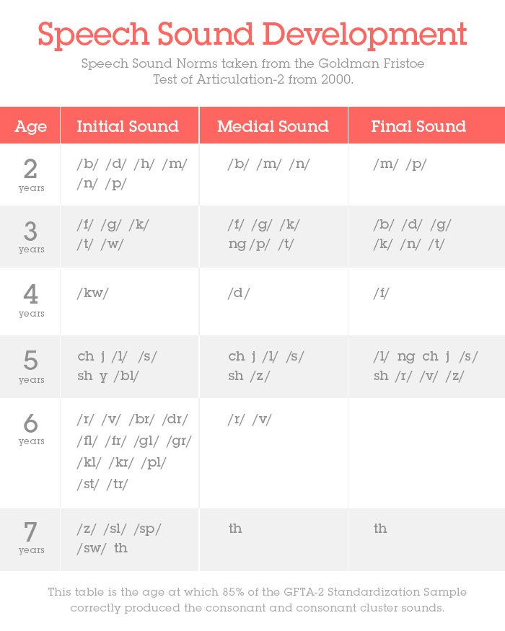Click the GFTA-2 Standardization Sample footnote
This screenshot has width=505, height=631.
point(257,599)
